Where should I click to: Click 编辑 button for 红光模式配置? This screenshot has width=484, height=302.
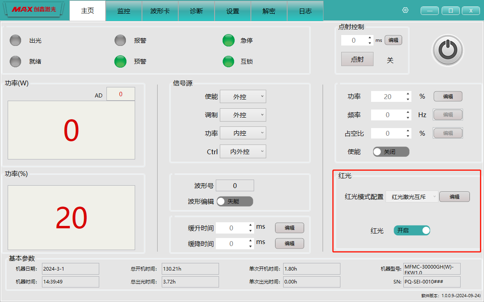455,197
